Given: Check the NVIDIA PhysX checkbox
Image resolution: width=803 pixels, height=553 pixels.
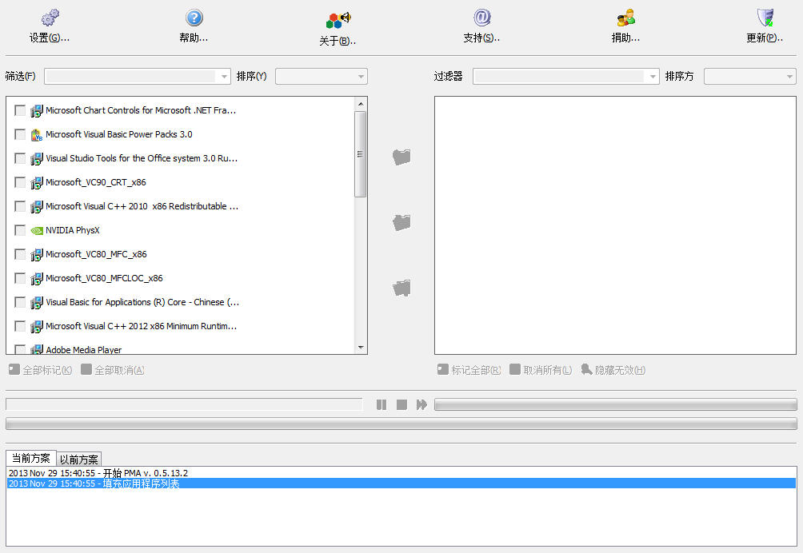Looking at the screenshot, I should pos(20,230).
